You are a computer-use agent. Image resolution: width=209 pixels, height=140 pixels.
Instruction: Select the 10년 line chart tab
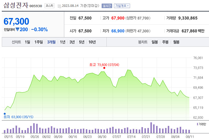tap(92, 42)
